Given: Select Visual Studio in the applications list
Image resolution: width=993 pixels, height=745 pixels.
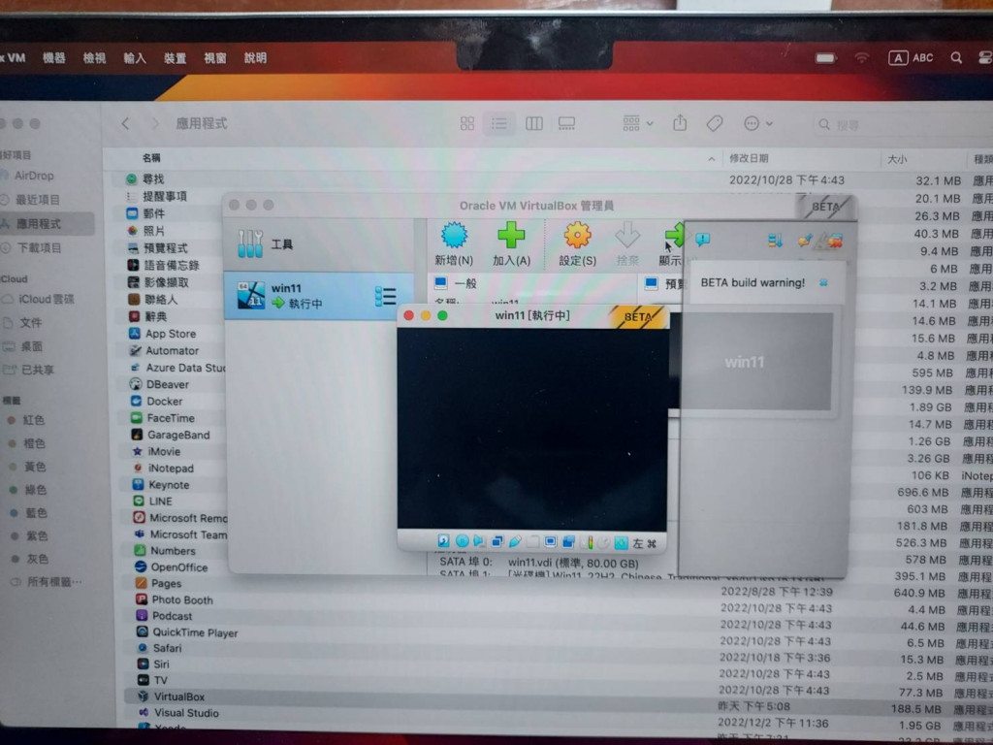Looking at the screenshot, I should tap(186, 713).
